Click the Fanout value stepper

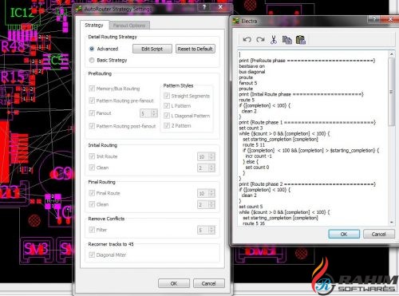pyautogui.click(x=154, y=113)
